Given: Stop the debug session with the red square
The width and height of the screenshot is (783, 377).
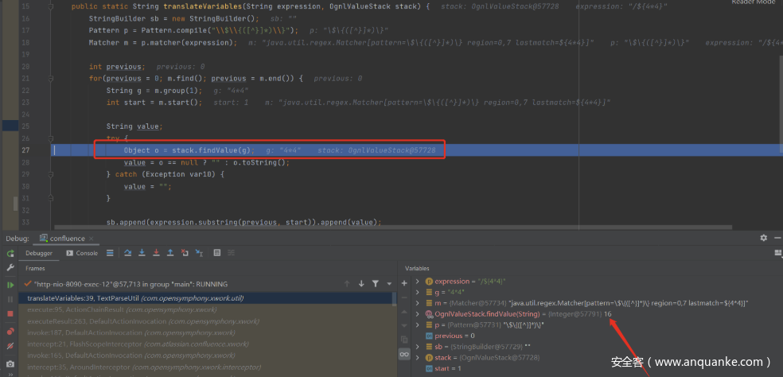Looking at the screenshot, I should (x=10, y=314).
